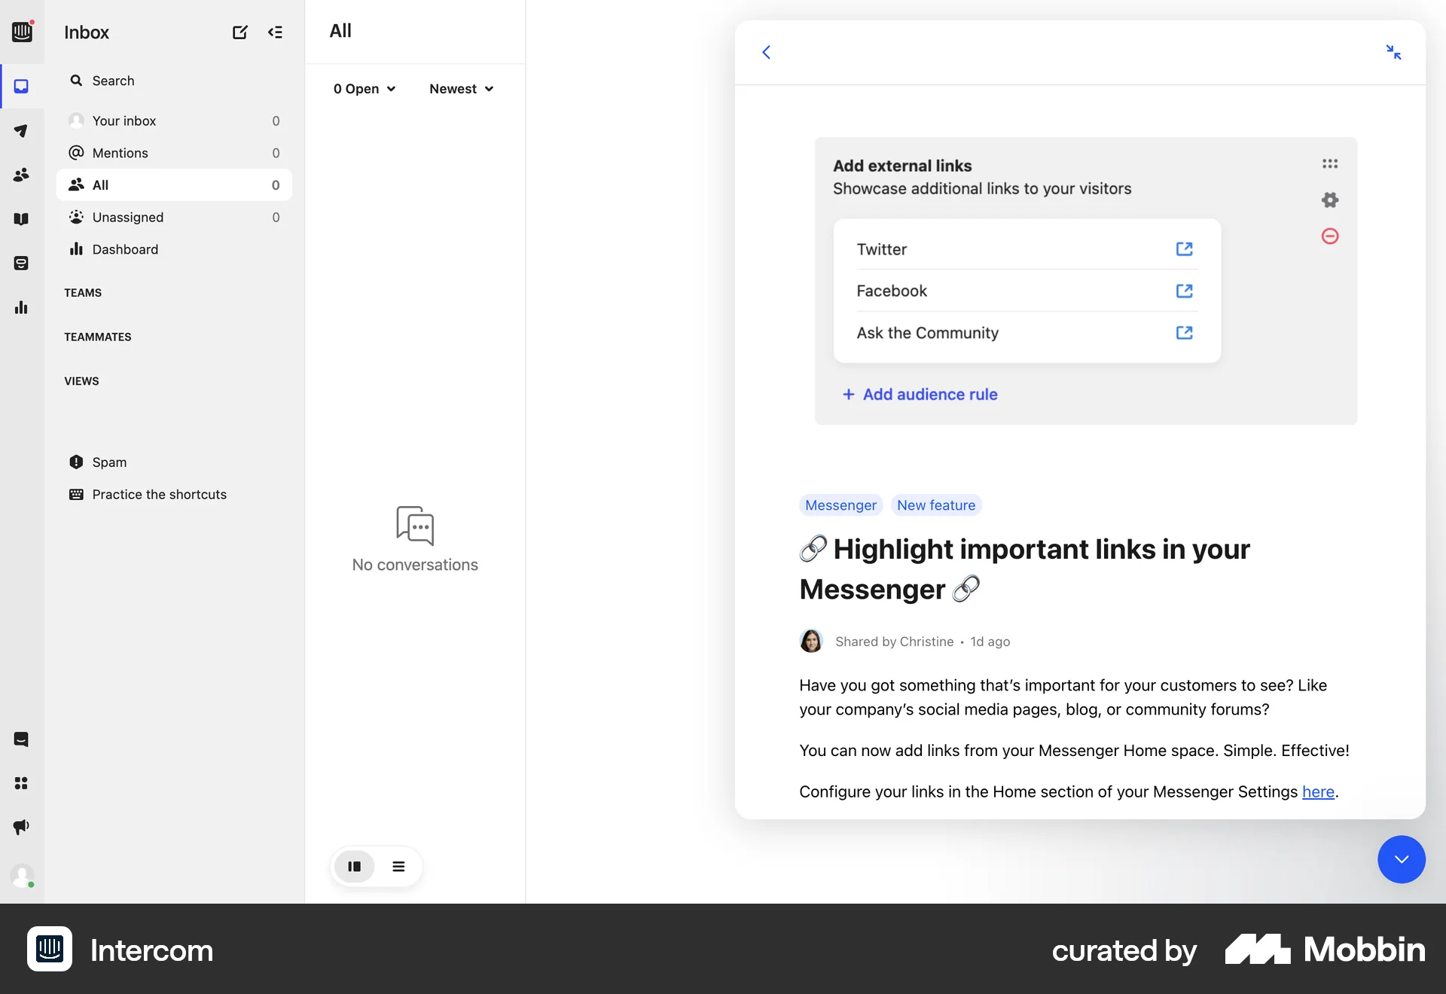Open the Newest sort order dropdown
Screen dimensions: 1446x994
pyautogui.click(x=460, y=89)
